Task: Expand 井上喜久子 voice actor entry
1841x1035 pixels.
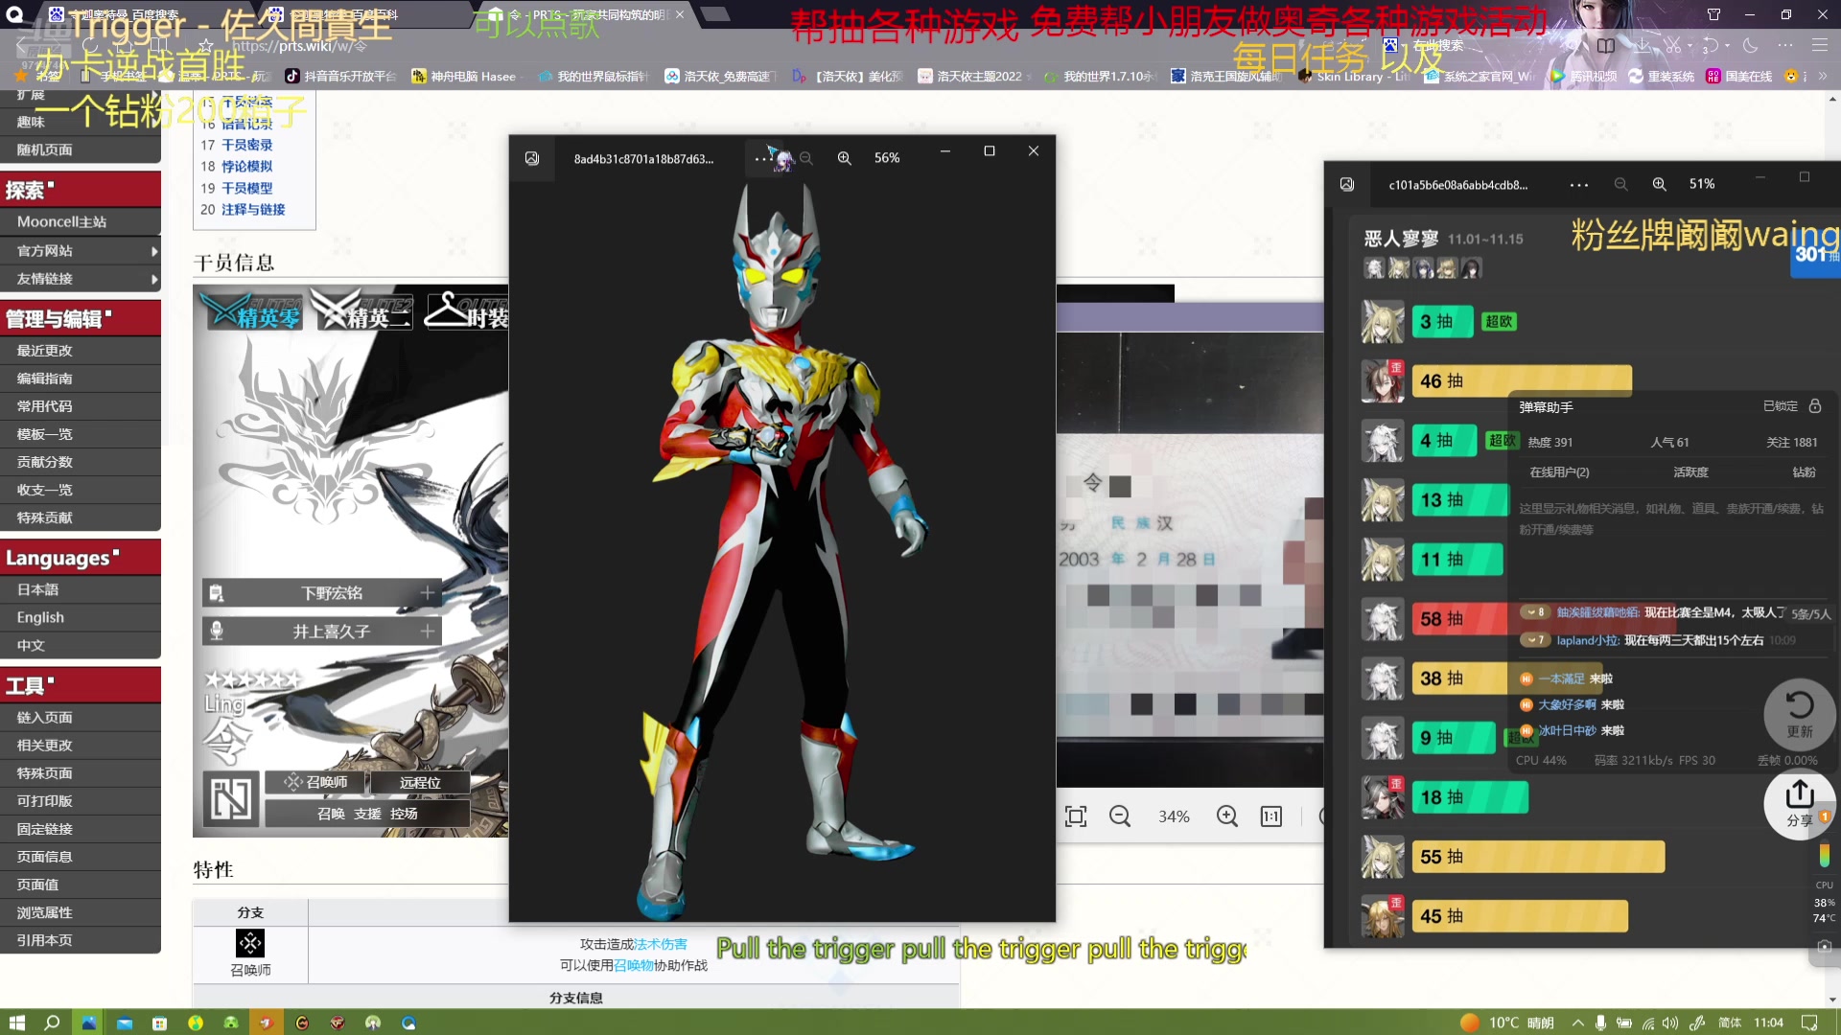Action: 428,632
